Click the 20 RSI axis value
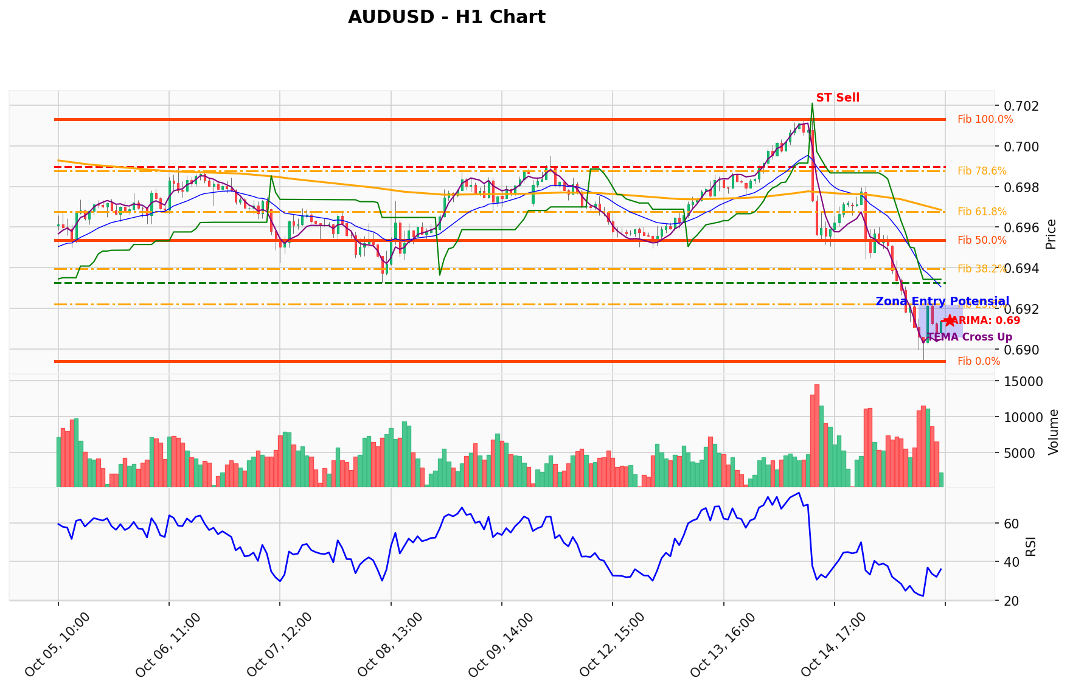The image size is (1070, 689). tap(1011, 601)
